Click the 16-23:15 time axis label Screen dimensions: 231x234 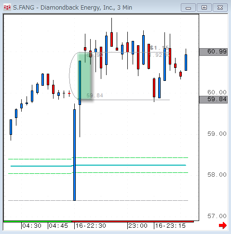click(170, 226)
